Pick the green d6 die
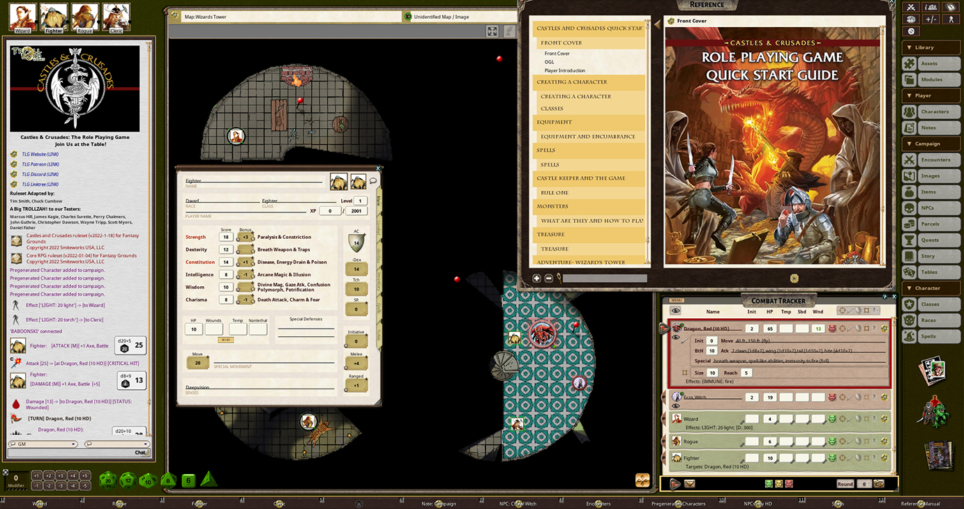This screenshot has height=509, width=964. (x=188, y=480)
